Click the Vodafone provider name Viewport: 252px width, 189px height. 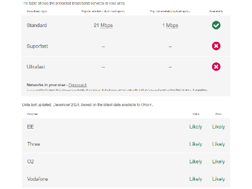[x=38, y=179]
